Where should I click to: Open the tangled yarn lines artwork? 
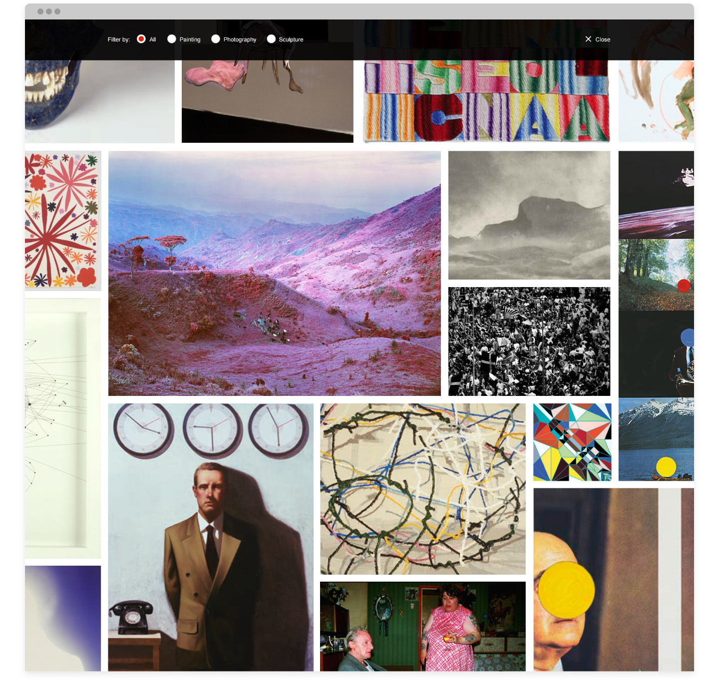(x=423, y=489)
